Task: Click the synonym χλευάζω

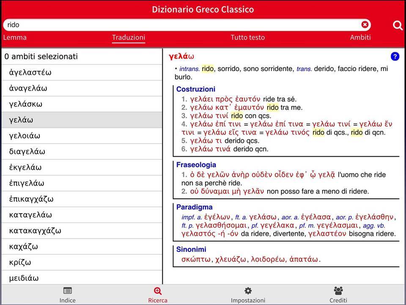Action: point(231,259)
